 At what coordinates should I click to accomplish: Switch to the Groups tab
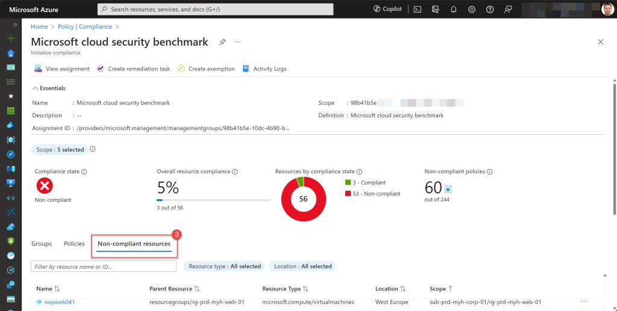coord(42,244)
